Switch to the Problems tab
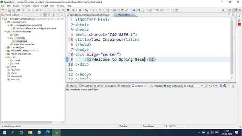Screen dimensions: 242x136 (124, 86)
